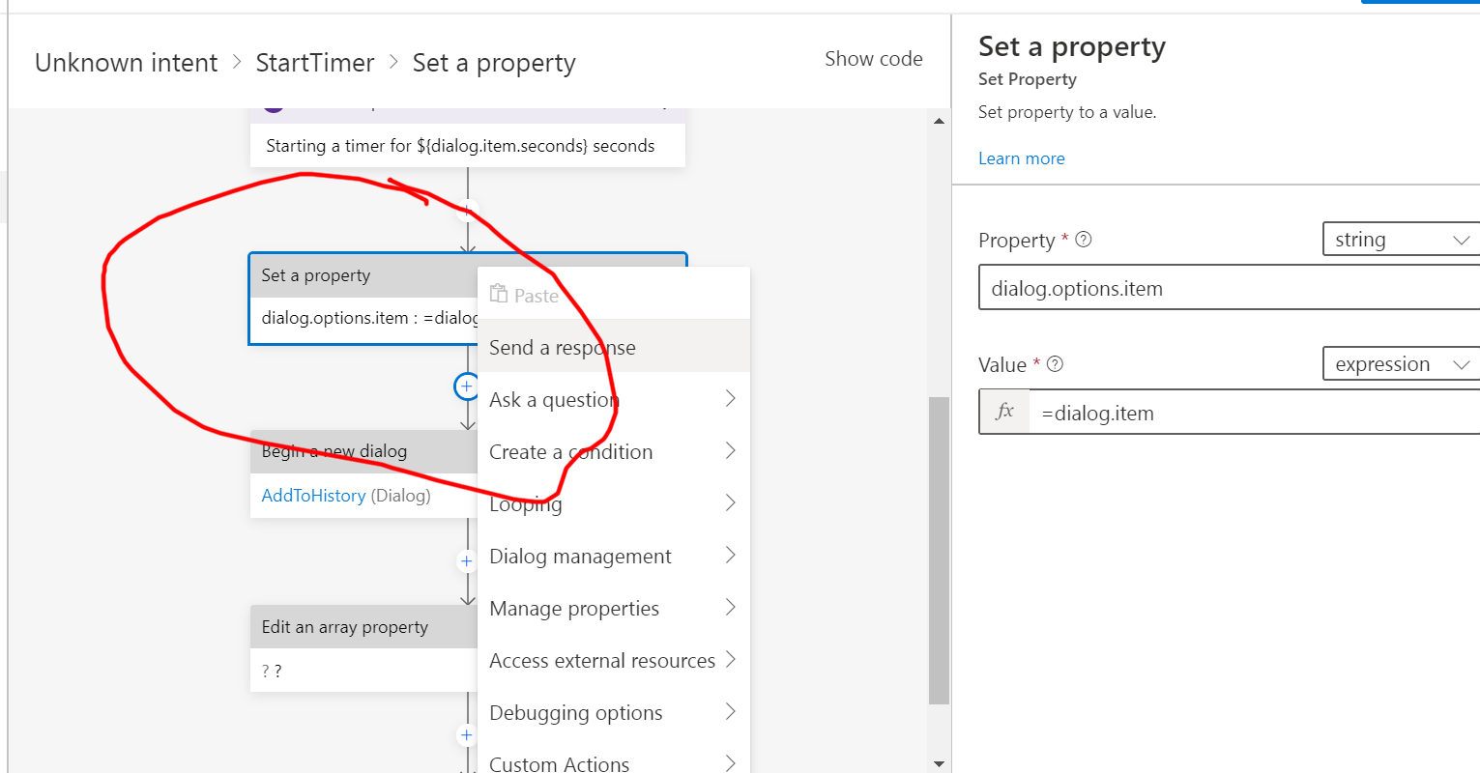Choose Paste from the context menu
The image size is (1480, 773).
tap(614, 295)
